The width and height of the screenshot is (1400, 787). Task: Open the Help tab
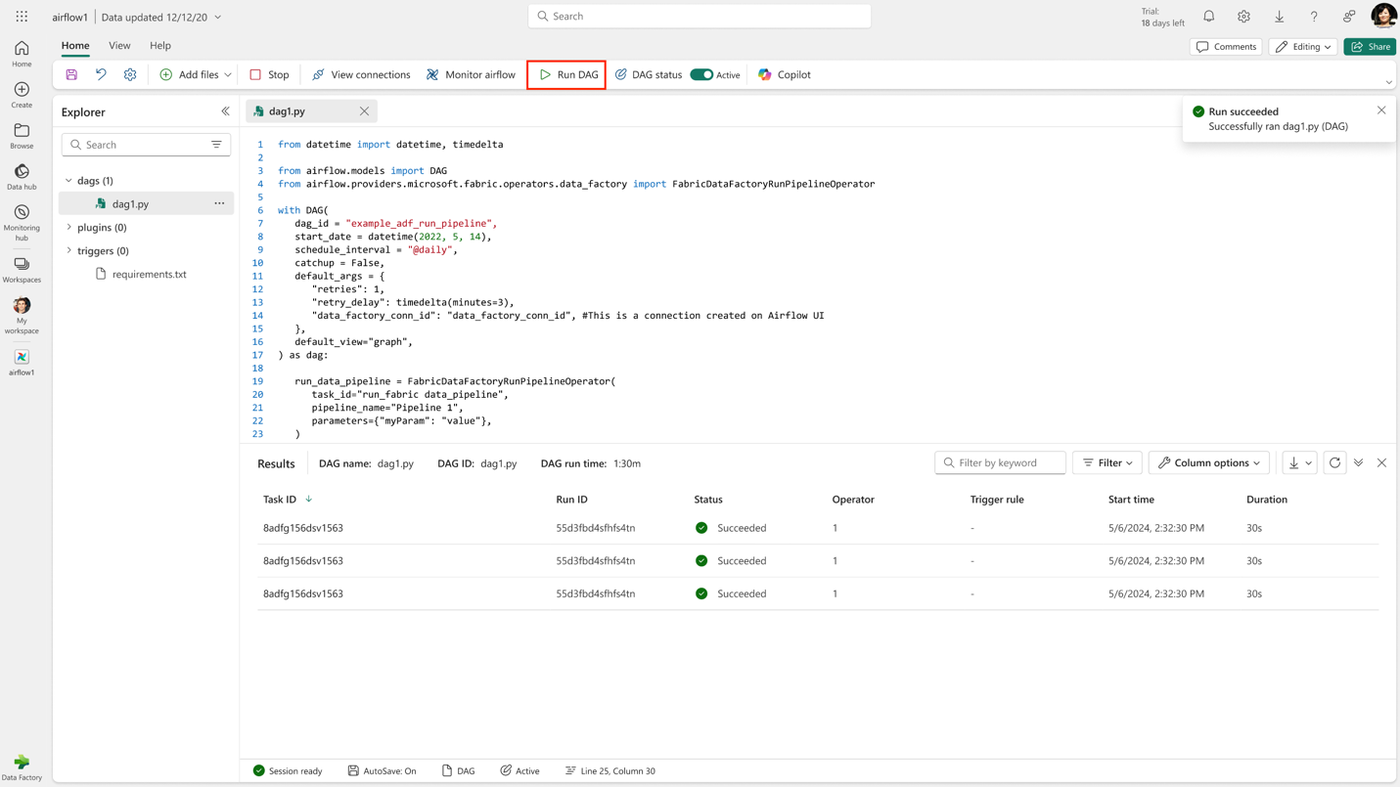point(160,46)
